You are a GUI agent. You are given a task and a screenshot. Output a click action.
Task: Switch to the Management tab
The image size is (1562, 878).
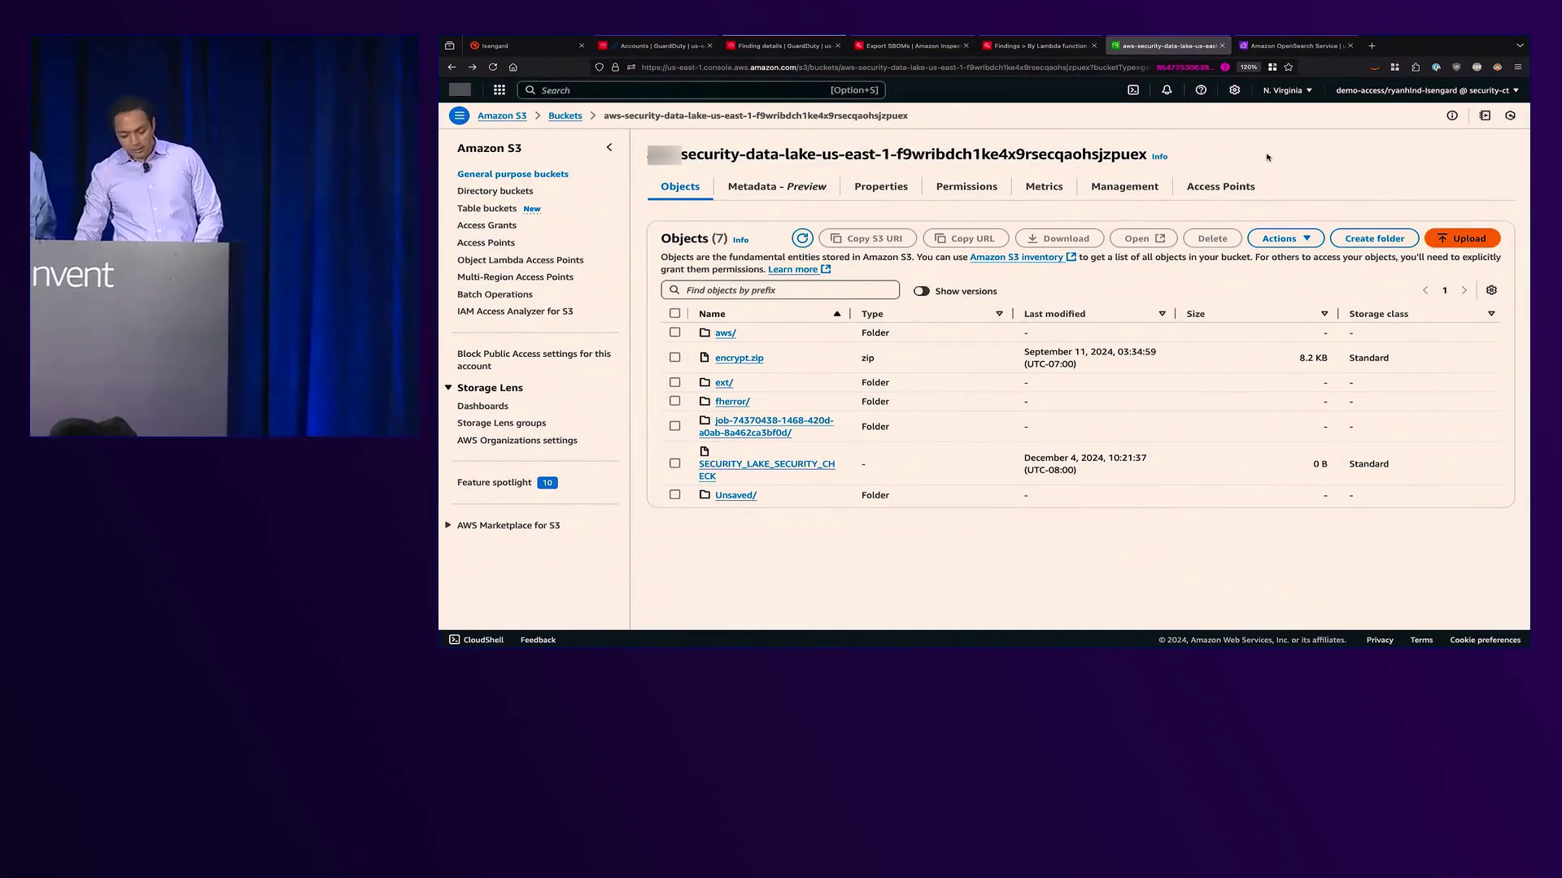1124,187
